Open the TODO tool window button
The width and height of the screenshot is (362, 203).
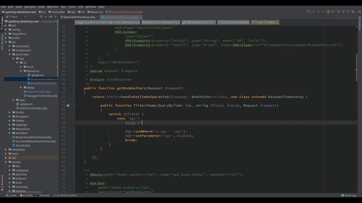coord(27,196)
